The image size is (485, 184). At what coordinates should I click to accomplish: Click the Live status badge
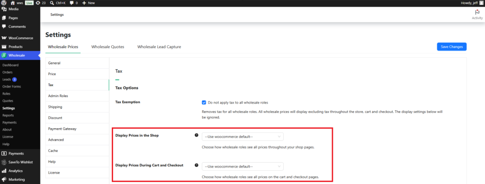click(29, 3)
